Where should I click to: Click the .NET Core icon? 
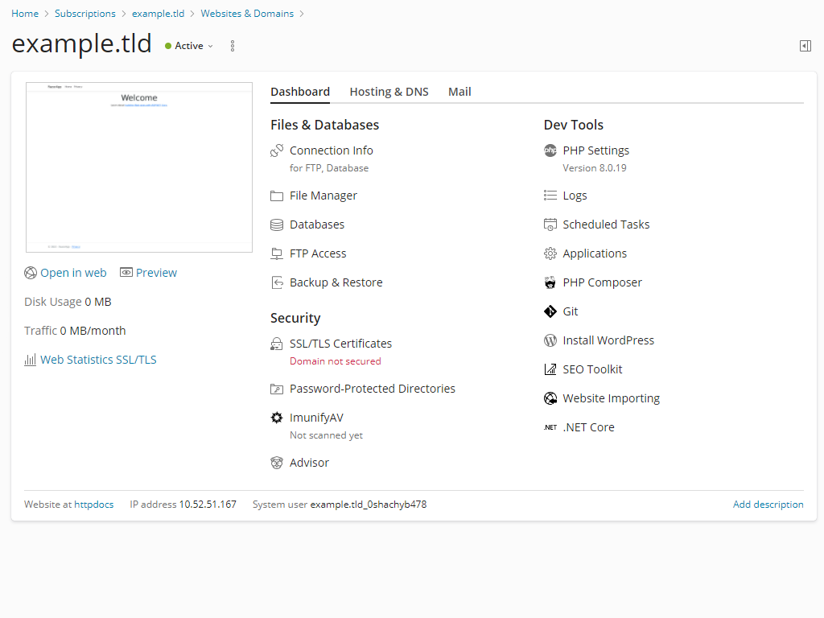[550, 427]
